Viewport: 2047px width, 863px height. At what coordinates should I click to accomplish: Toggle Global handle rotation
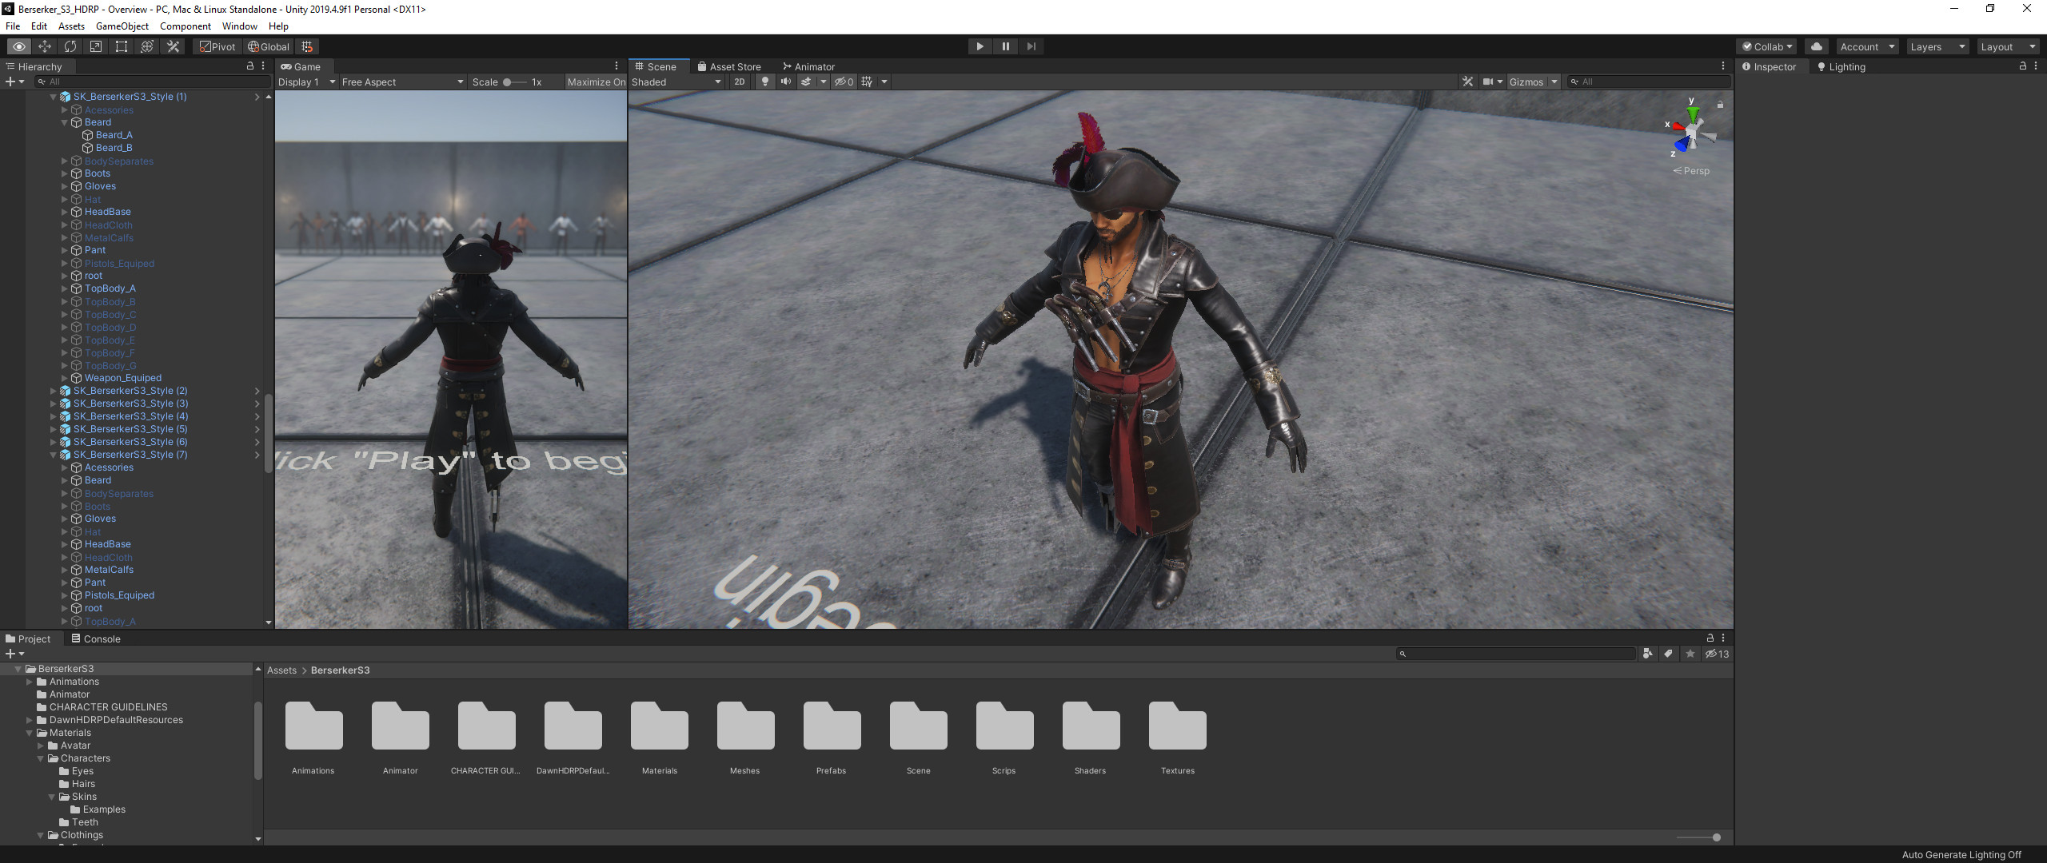[x=268, y=46]
